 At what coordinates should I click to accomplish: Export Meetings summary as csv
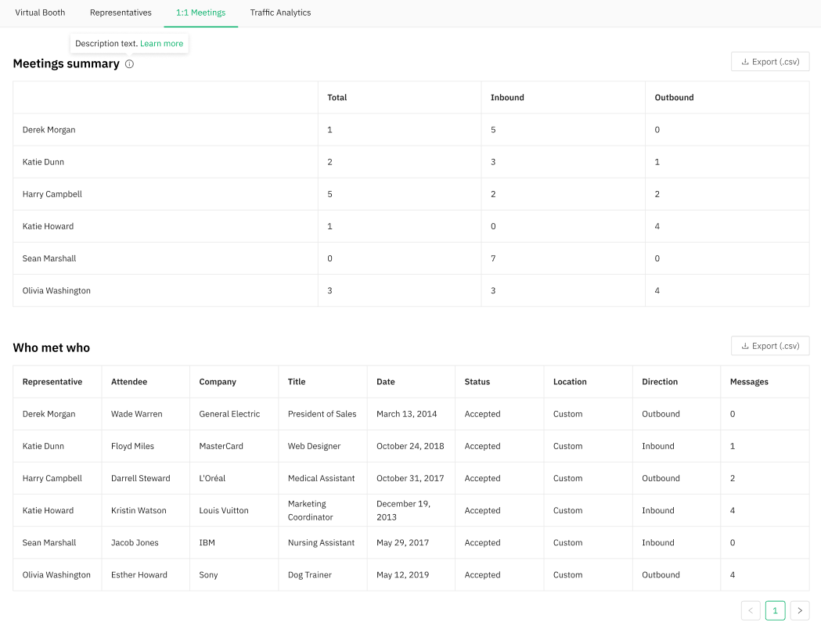[x=770, y=62]
